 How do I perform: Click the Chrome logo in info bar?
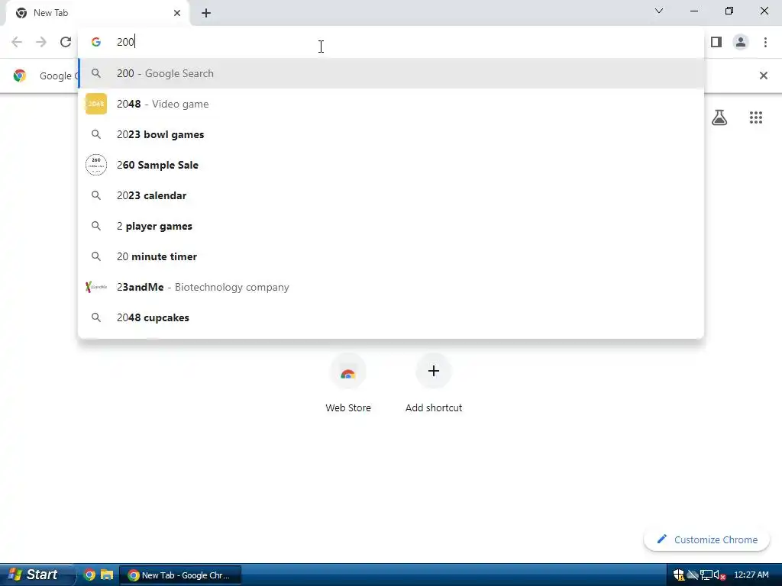click(19, 76)
